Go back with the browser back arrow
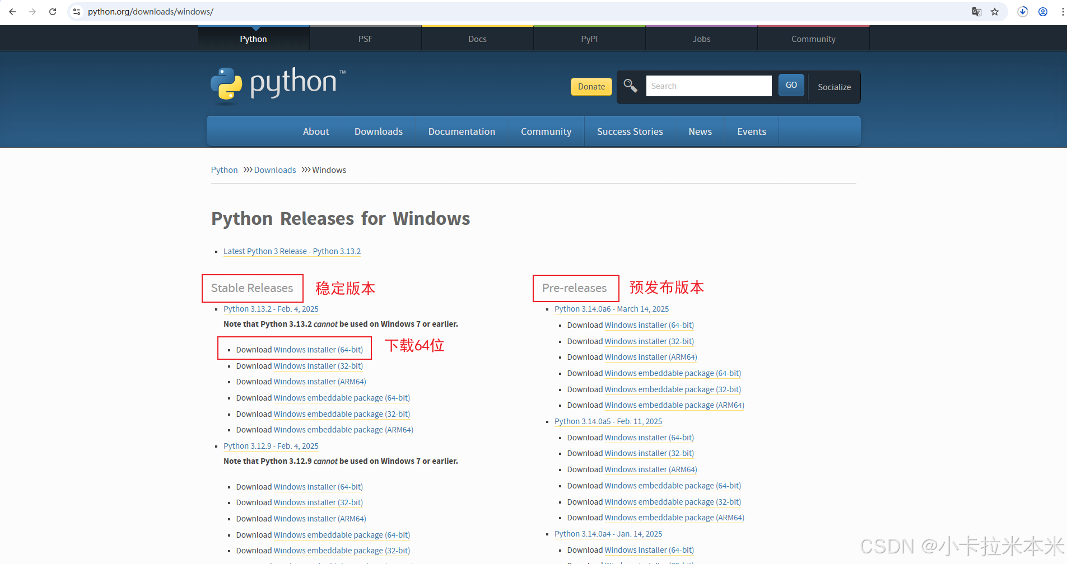The width and height of the screenshot is (1067, 564). [x=12, y=12]
